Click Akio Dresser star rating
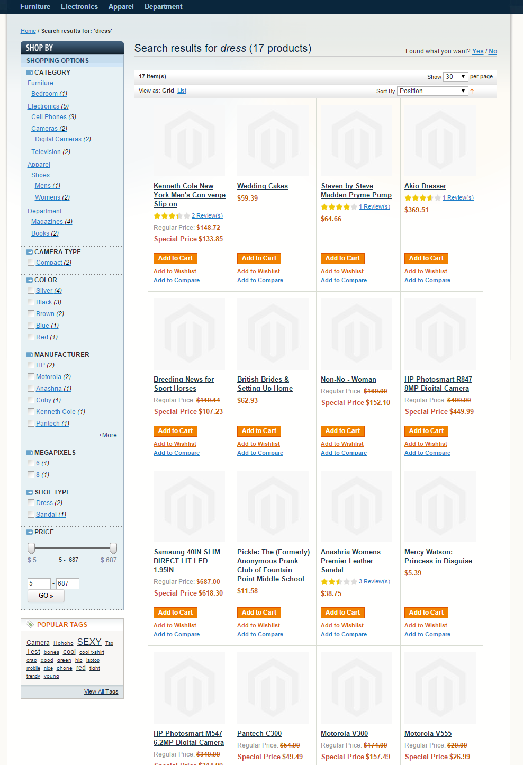 click(x=422, y=198)
